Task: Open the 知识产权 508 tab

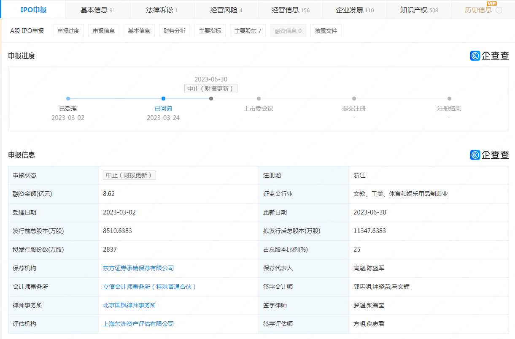Action: 419,10
